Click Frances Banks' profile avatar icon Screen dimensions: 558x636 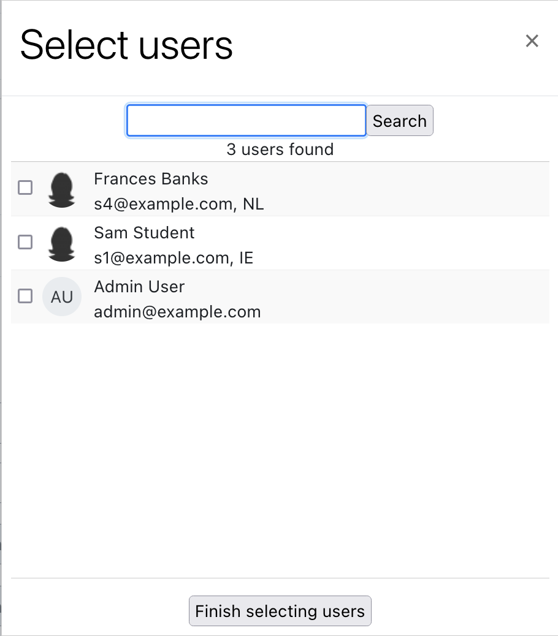(x=62, y=189)
